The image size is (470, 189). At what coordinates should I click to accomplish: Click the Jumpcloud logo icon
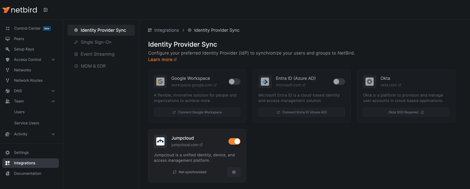coord(160,141)
